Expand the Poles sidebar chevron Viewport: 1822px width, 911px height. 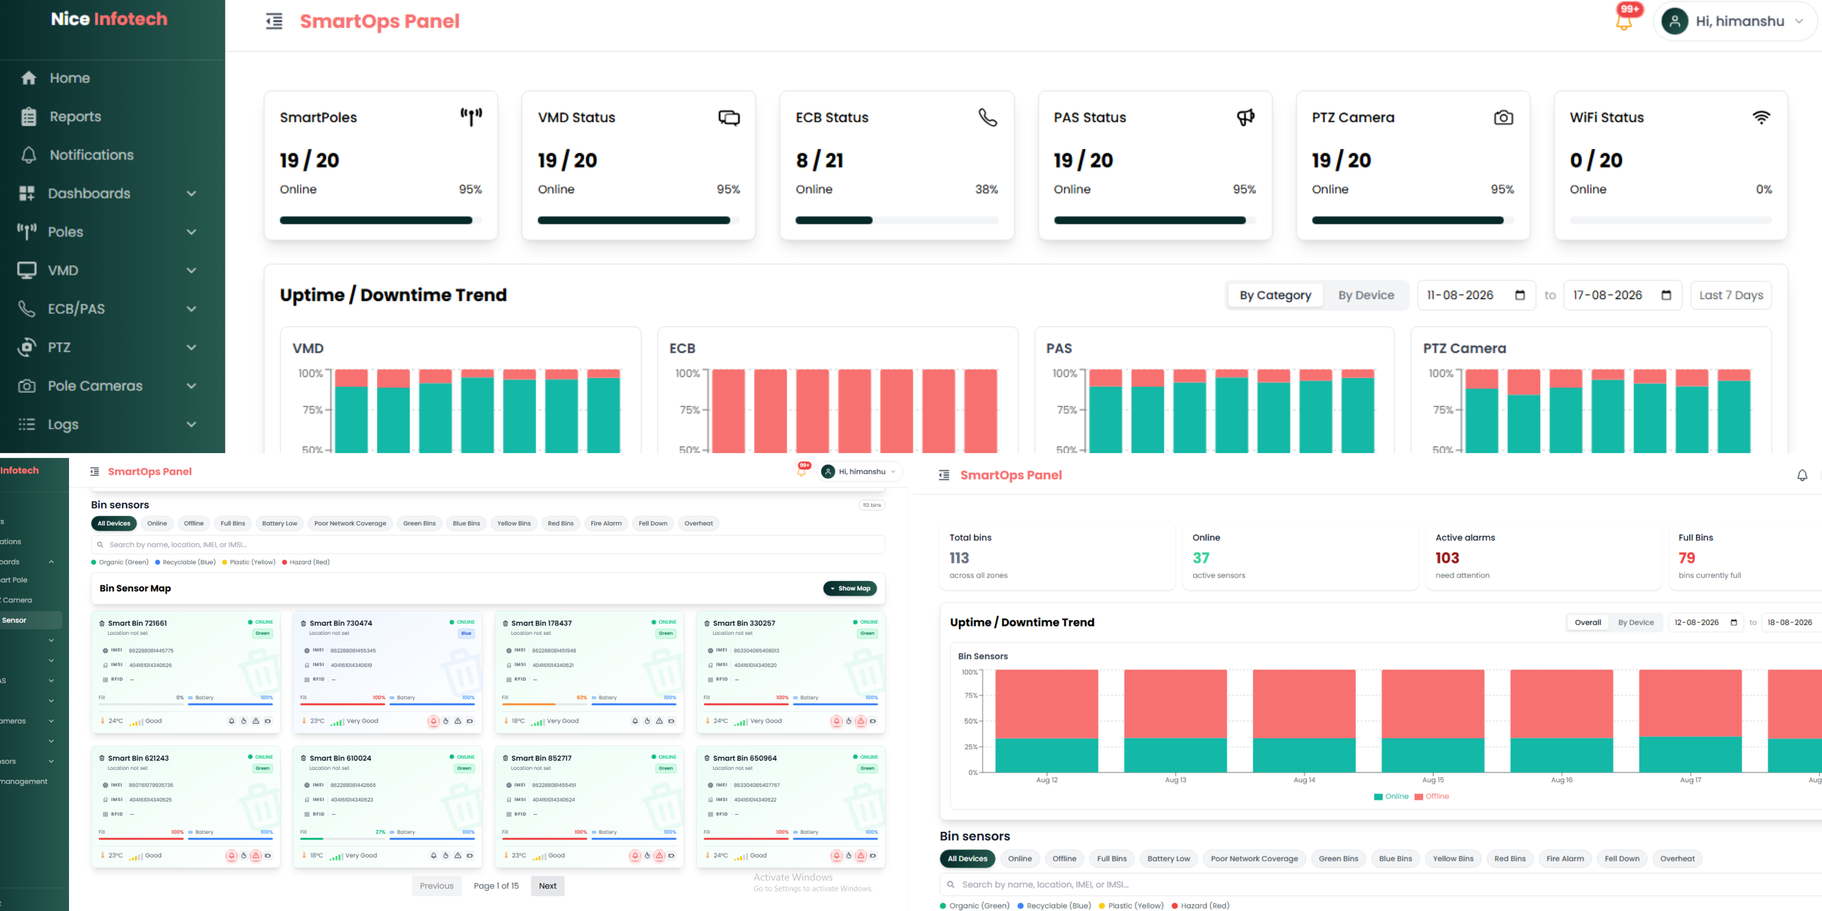point(191,232)
